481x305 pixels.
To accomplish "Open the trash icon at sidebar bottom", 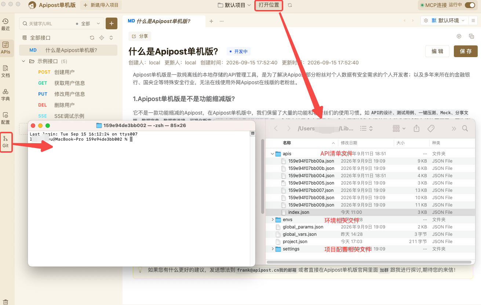I will (6, 302).
